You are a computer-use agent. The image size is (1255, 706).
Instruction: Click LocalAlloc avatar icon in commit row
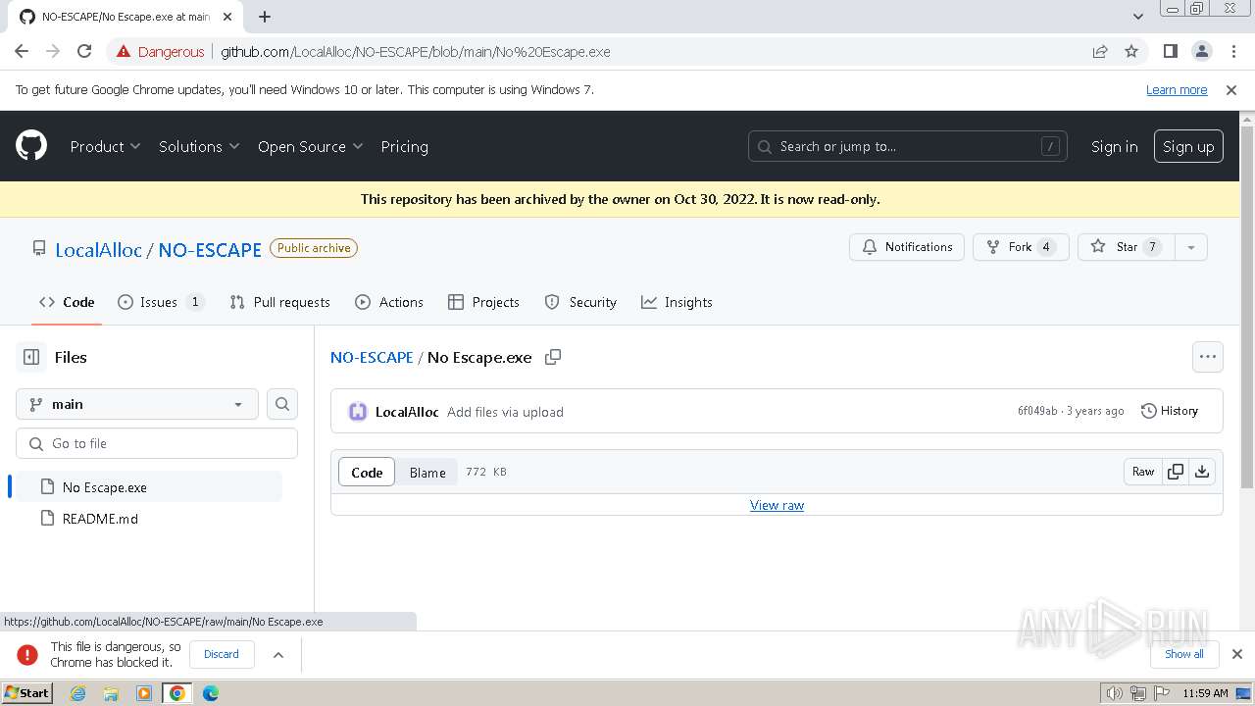358,412
